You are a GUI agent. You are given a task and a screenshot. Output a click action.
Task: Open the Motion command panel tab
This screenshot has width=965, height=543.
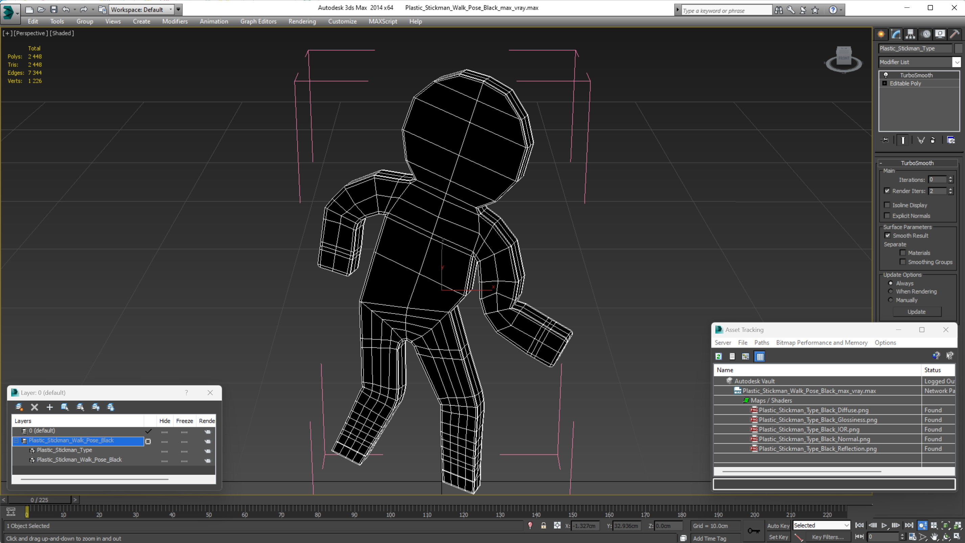coord(926,34)
